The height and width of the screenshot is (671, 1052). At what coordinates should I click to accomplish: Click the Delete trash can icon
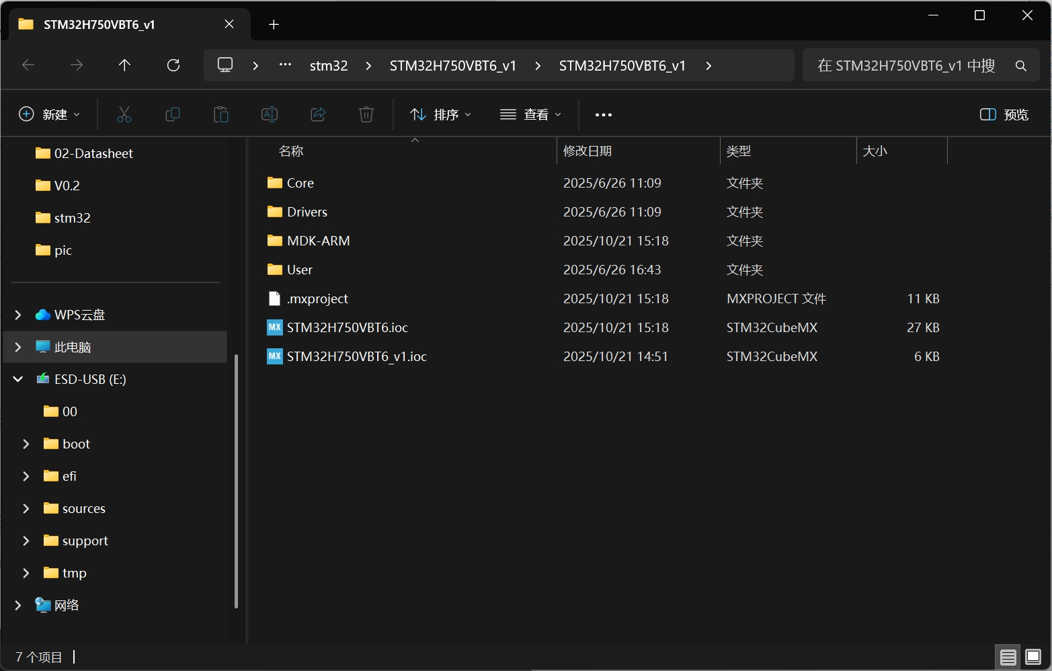tap(366, 115)
